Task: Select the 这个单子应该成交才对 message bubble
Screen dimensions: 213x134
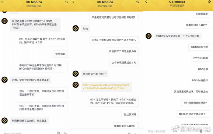Action: [124, 63]
